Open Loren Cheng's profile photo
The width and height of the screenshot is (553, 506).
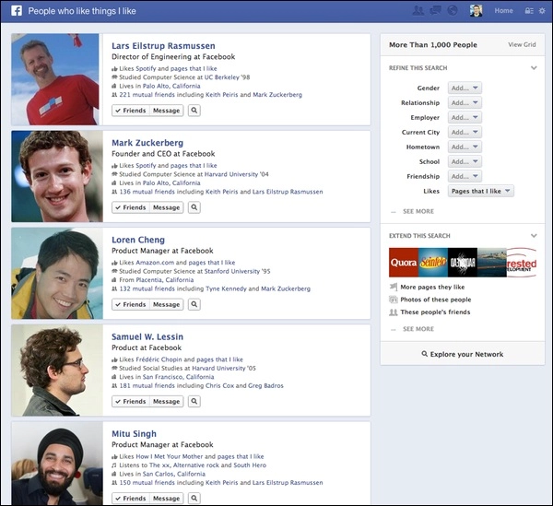click(57, 273)
